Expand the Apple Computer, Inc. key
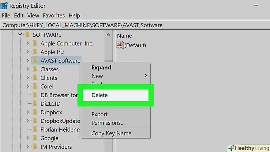270x152 pixels. (x=27, y=44)
